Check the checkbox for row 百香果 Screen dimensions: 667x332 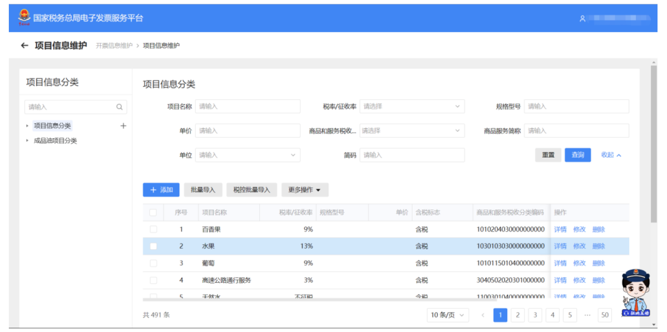tap(153, 229)
